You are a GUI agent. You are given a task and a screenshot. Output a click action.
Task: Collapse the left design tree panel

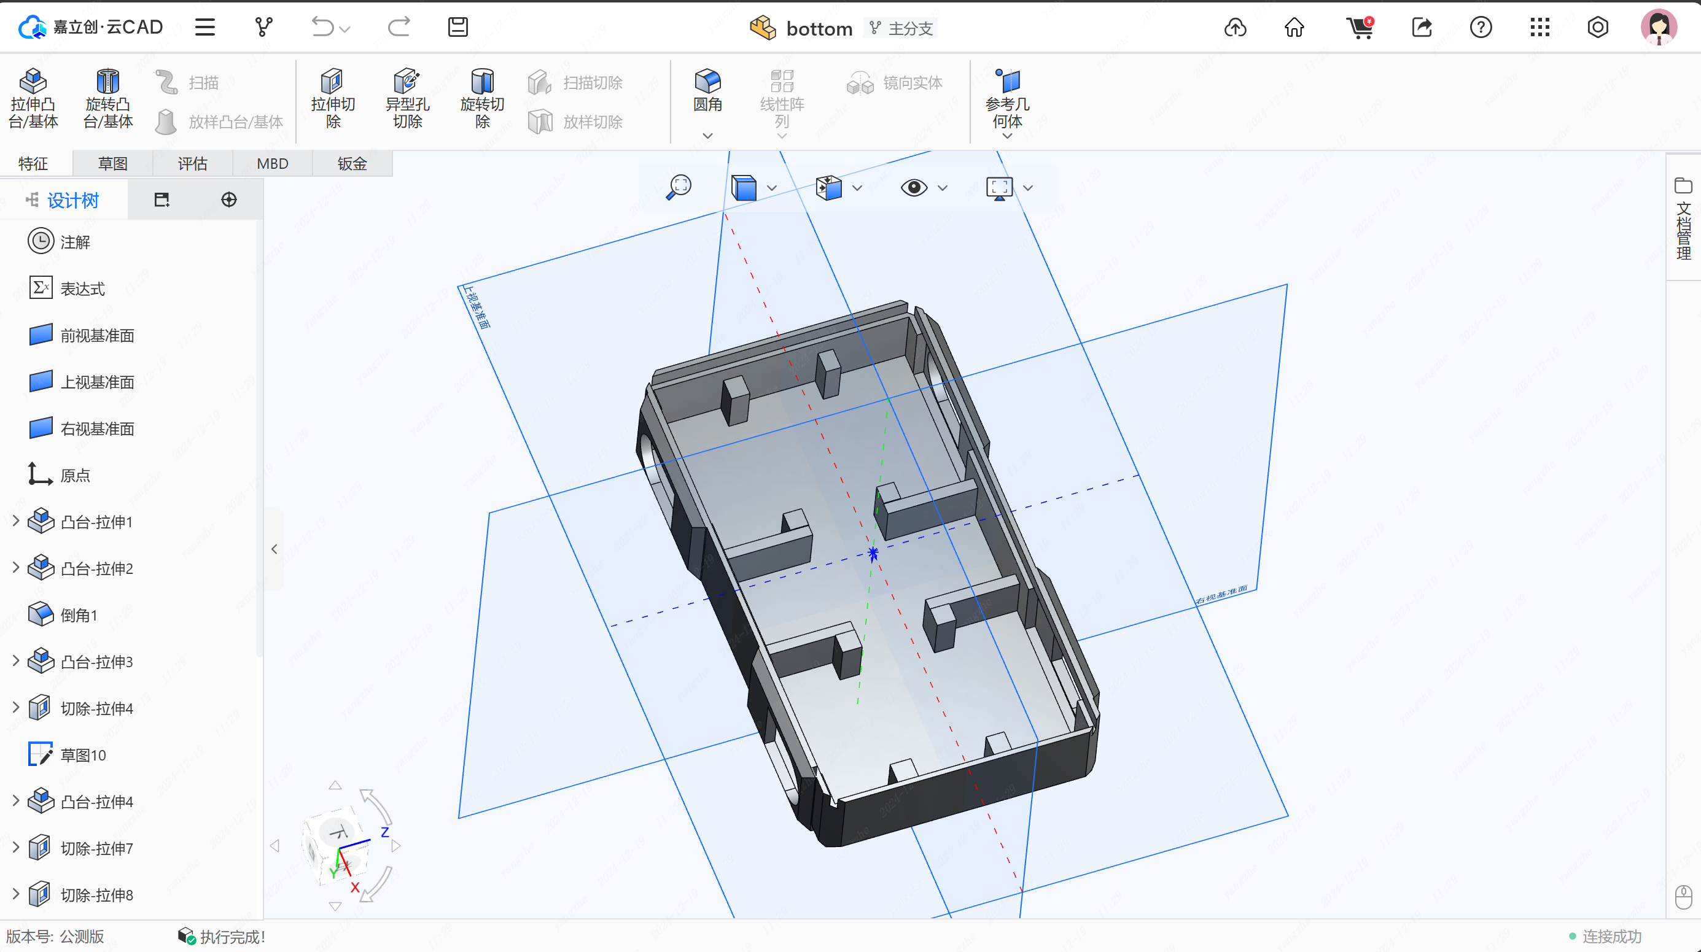click(x=274, y=549)
